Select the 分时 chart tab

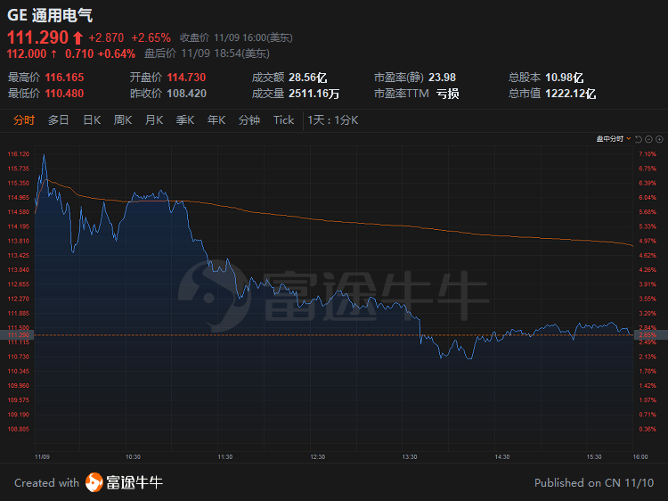tap(24, 120)
